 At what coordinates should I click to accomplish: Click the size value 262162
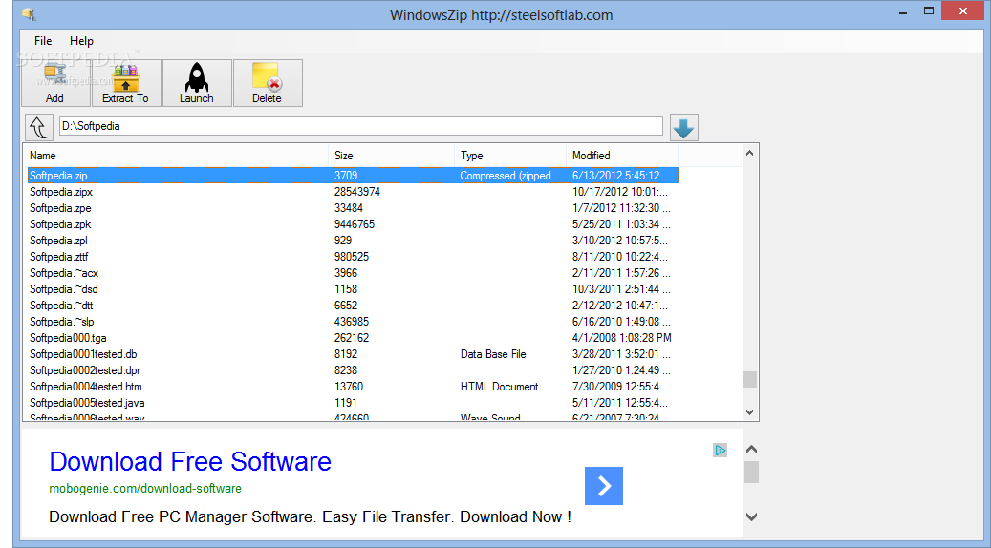tap(352, 338)
